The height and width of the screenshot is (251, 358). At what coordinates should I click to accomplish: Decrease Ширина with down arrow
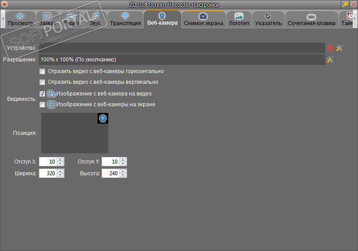pos(60,175)
